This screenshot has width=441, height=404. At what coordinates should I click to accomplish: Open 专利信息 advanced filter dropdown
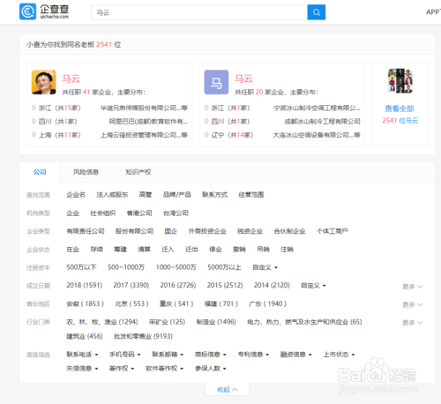[x=254, y=355]
